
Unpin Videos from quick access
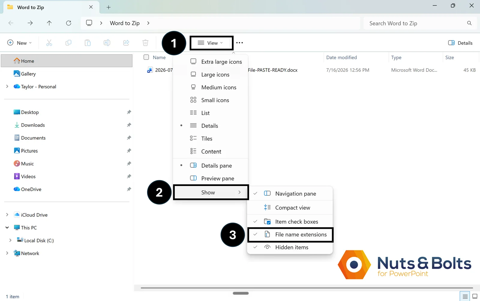tap(129, 176)
